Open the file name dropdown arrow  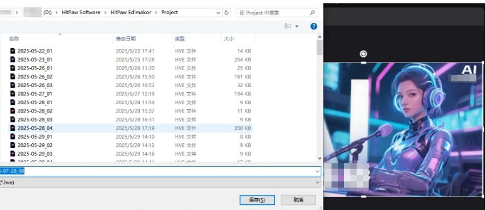[x=317, y=171]
